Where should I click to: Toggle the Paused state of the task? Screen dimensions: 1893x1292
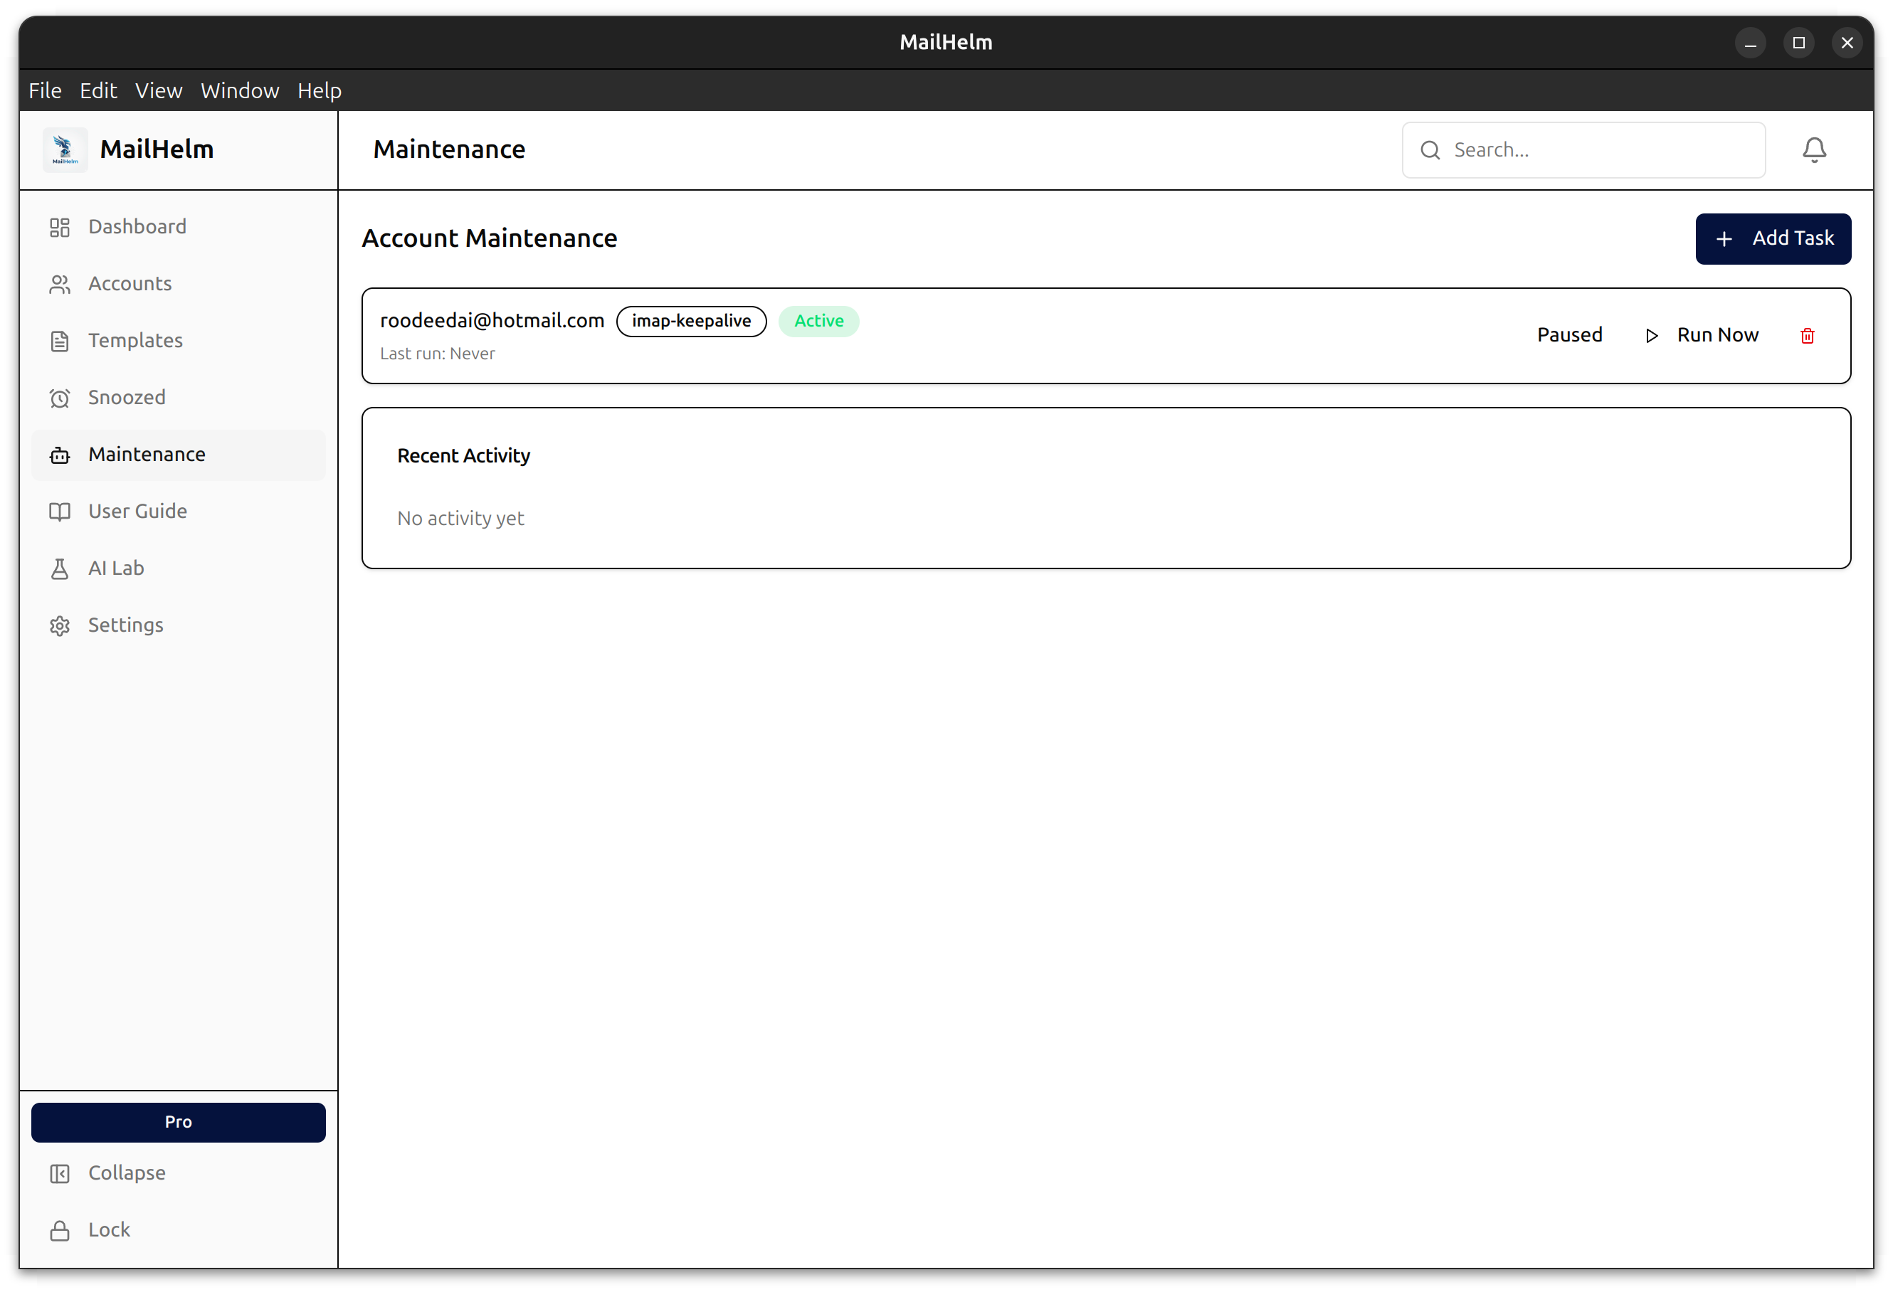click(x=1568, y=334)
